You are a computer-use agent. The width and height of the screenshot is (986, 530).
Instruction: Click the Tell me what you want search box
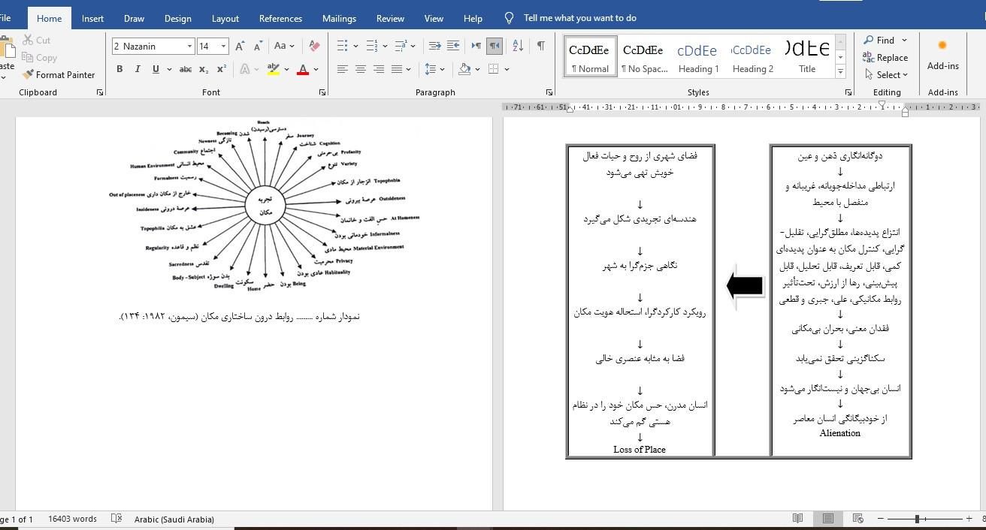point(579,18)
